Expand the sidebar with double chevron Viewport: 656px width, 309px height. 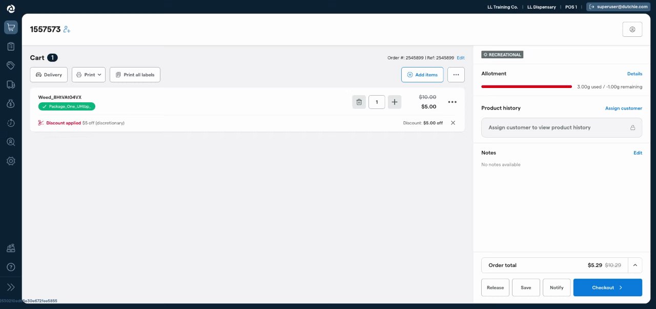tap(11, 287)
